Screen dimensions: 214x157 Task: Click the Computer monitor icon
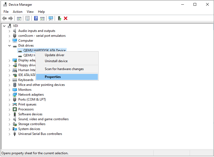[x=14, y=41]
